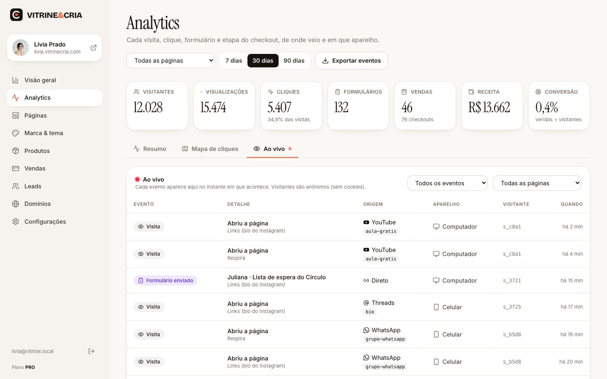Image resolution: width=607 pixels, height=379 pixels.
Task: Click the Páginas layout icon in sidebar
Action: (16, 116)
